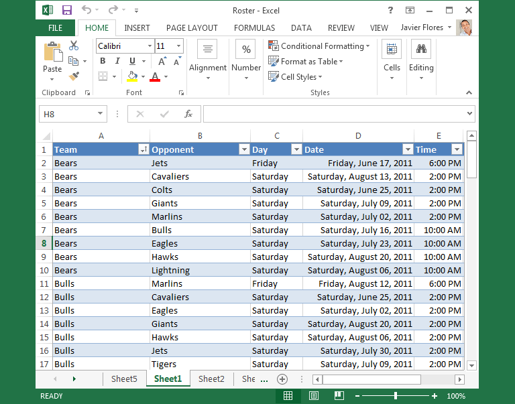Open the Conditional Formatting menu
Screen dimensions: 515x404
click(x=319, y=46)
